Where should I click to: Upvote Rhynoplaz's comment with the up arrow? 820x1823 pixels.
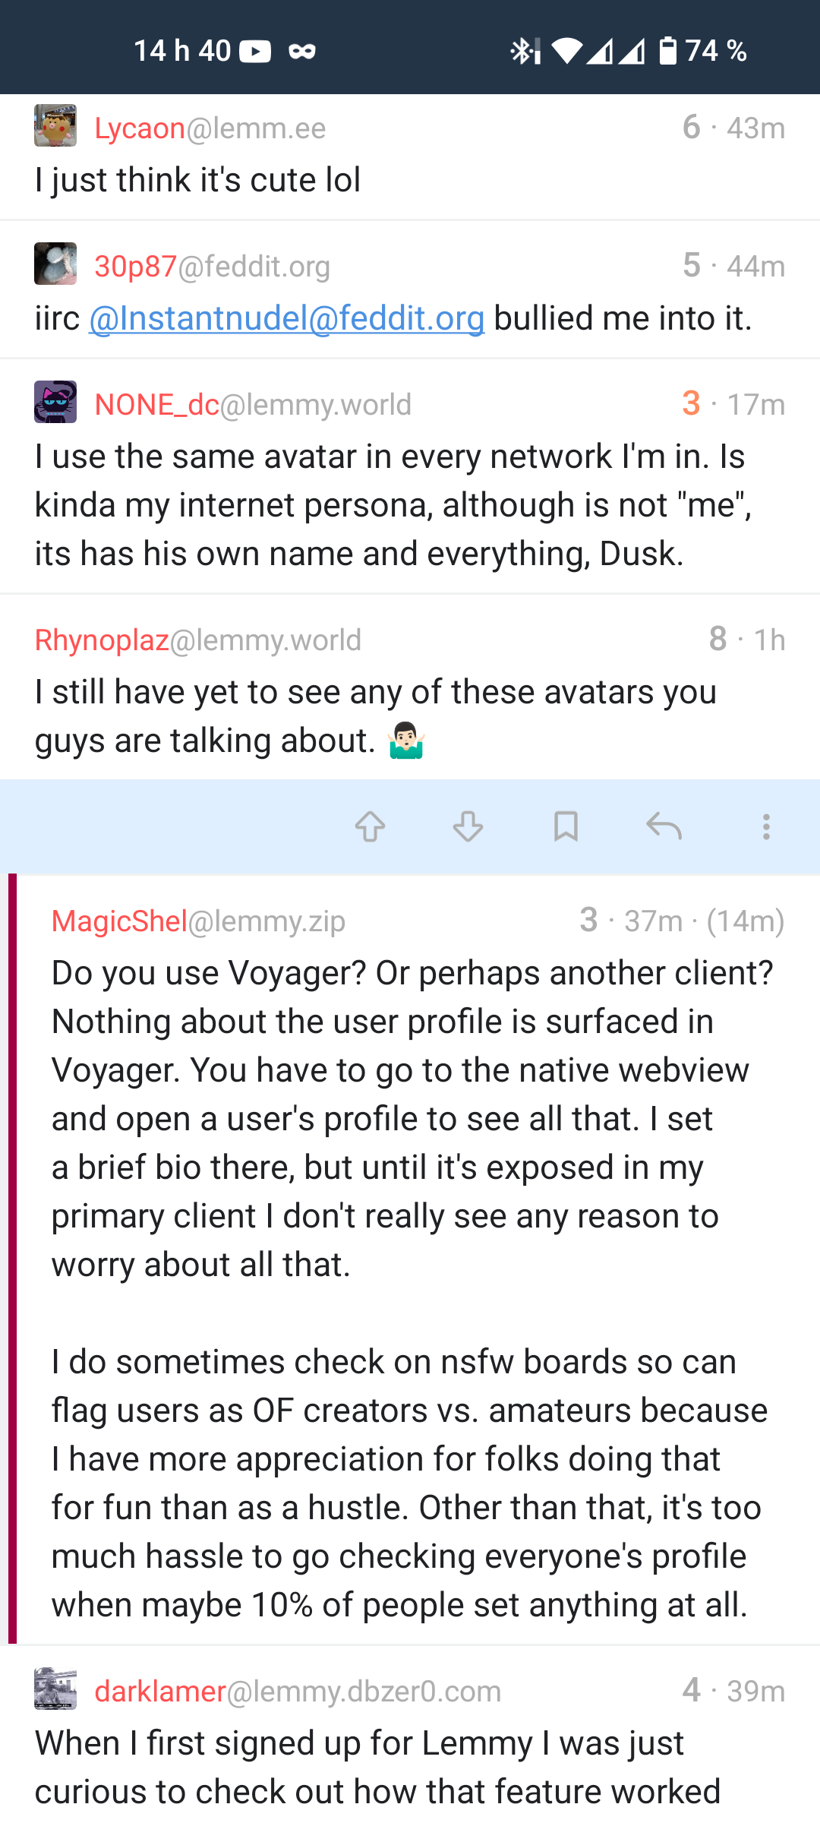(x=371, y=826)
